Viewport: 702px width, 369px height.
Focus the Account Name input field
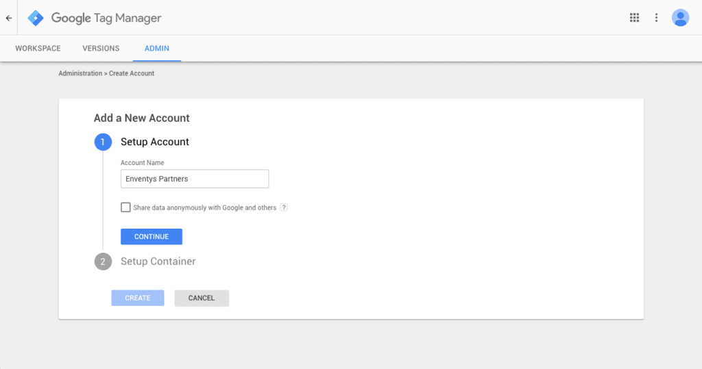(195, 179)
